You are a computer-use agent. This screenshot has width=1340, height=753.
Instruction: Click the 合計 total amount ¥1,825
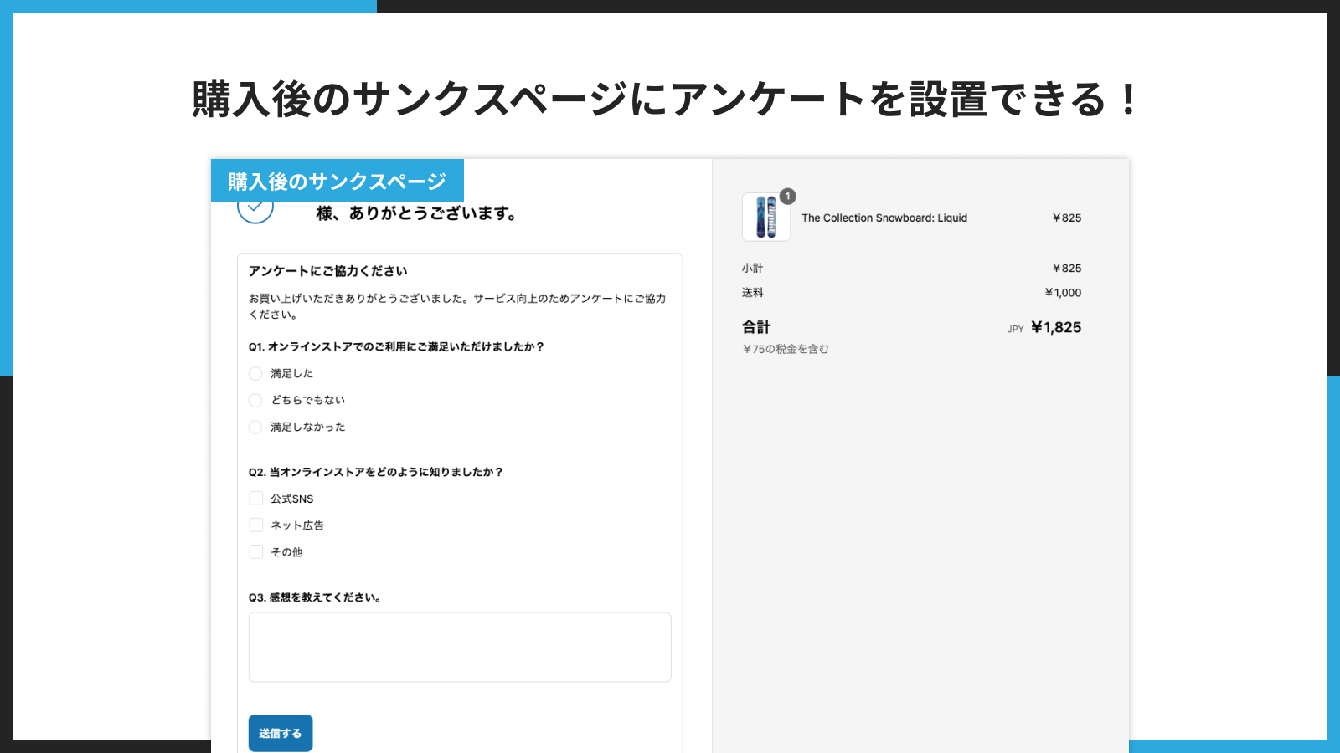point(1055,327)
